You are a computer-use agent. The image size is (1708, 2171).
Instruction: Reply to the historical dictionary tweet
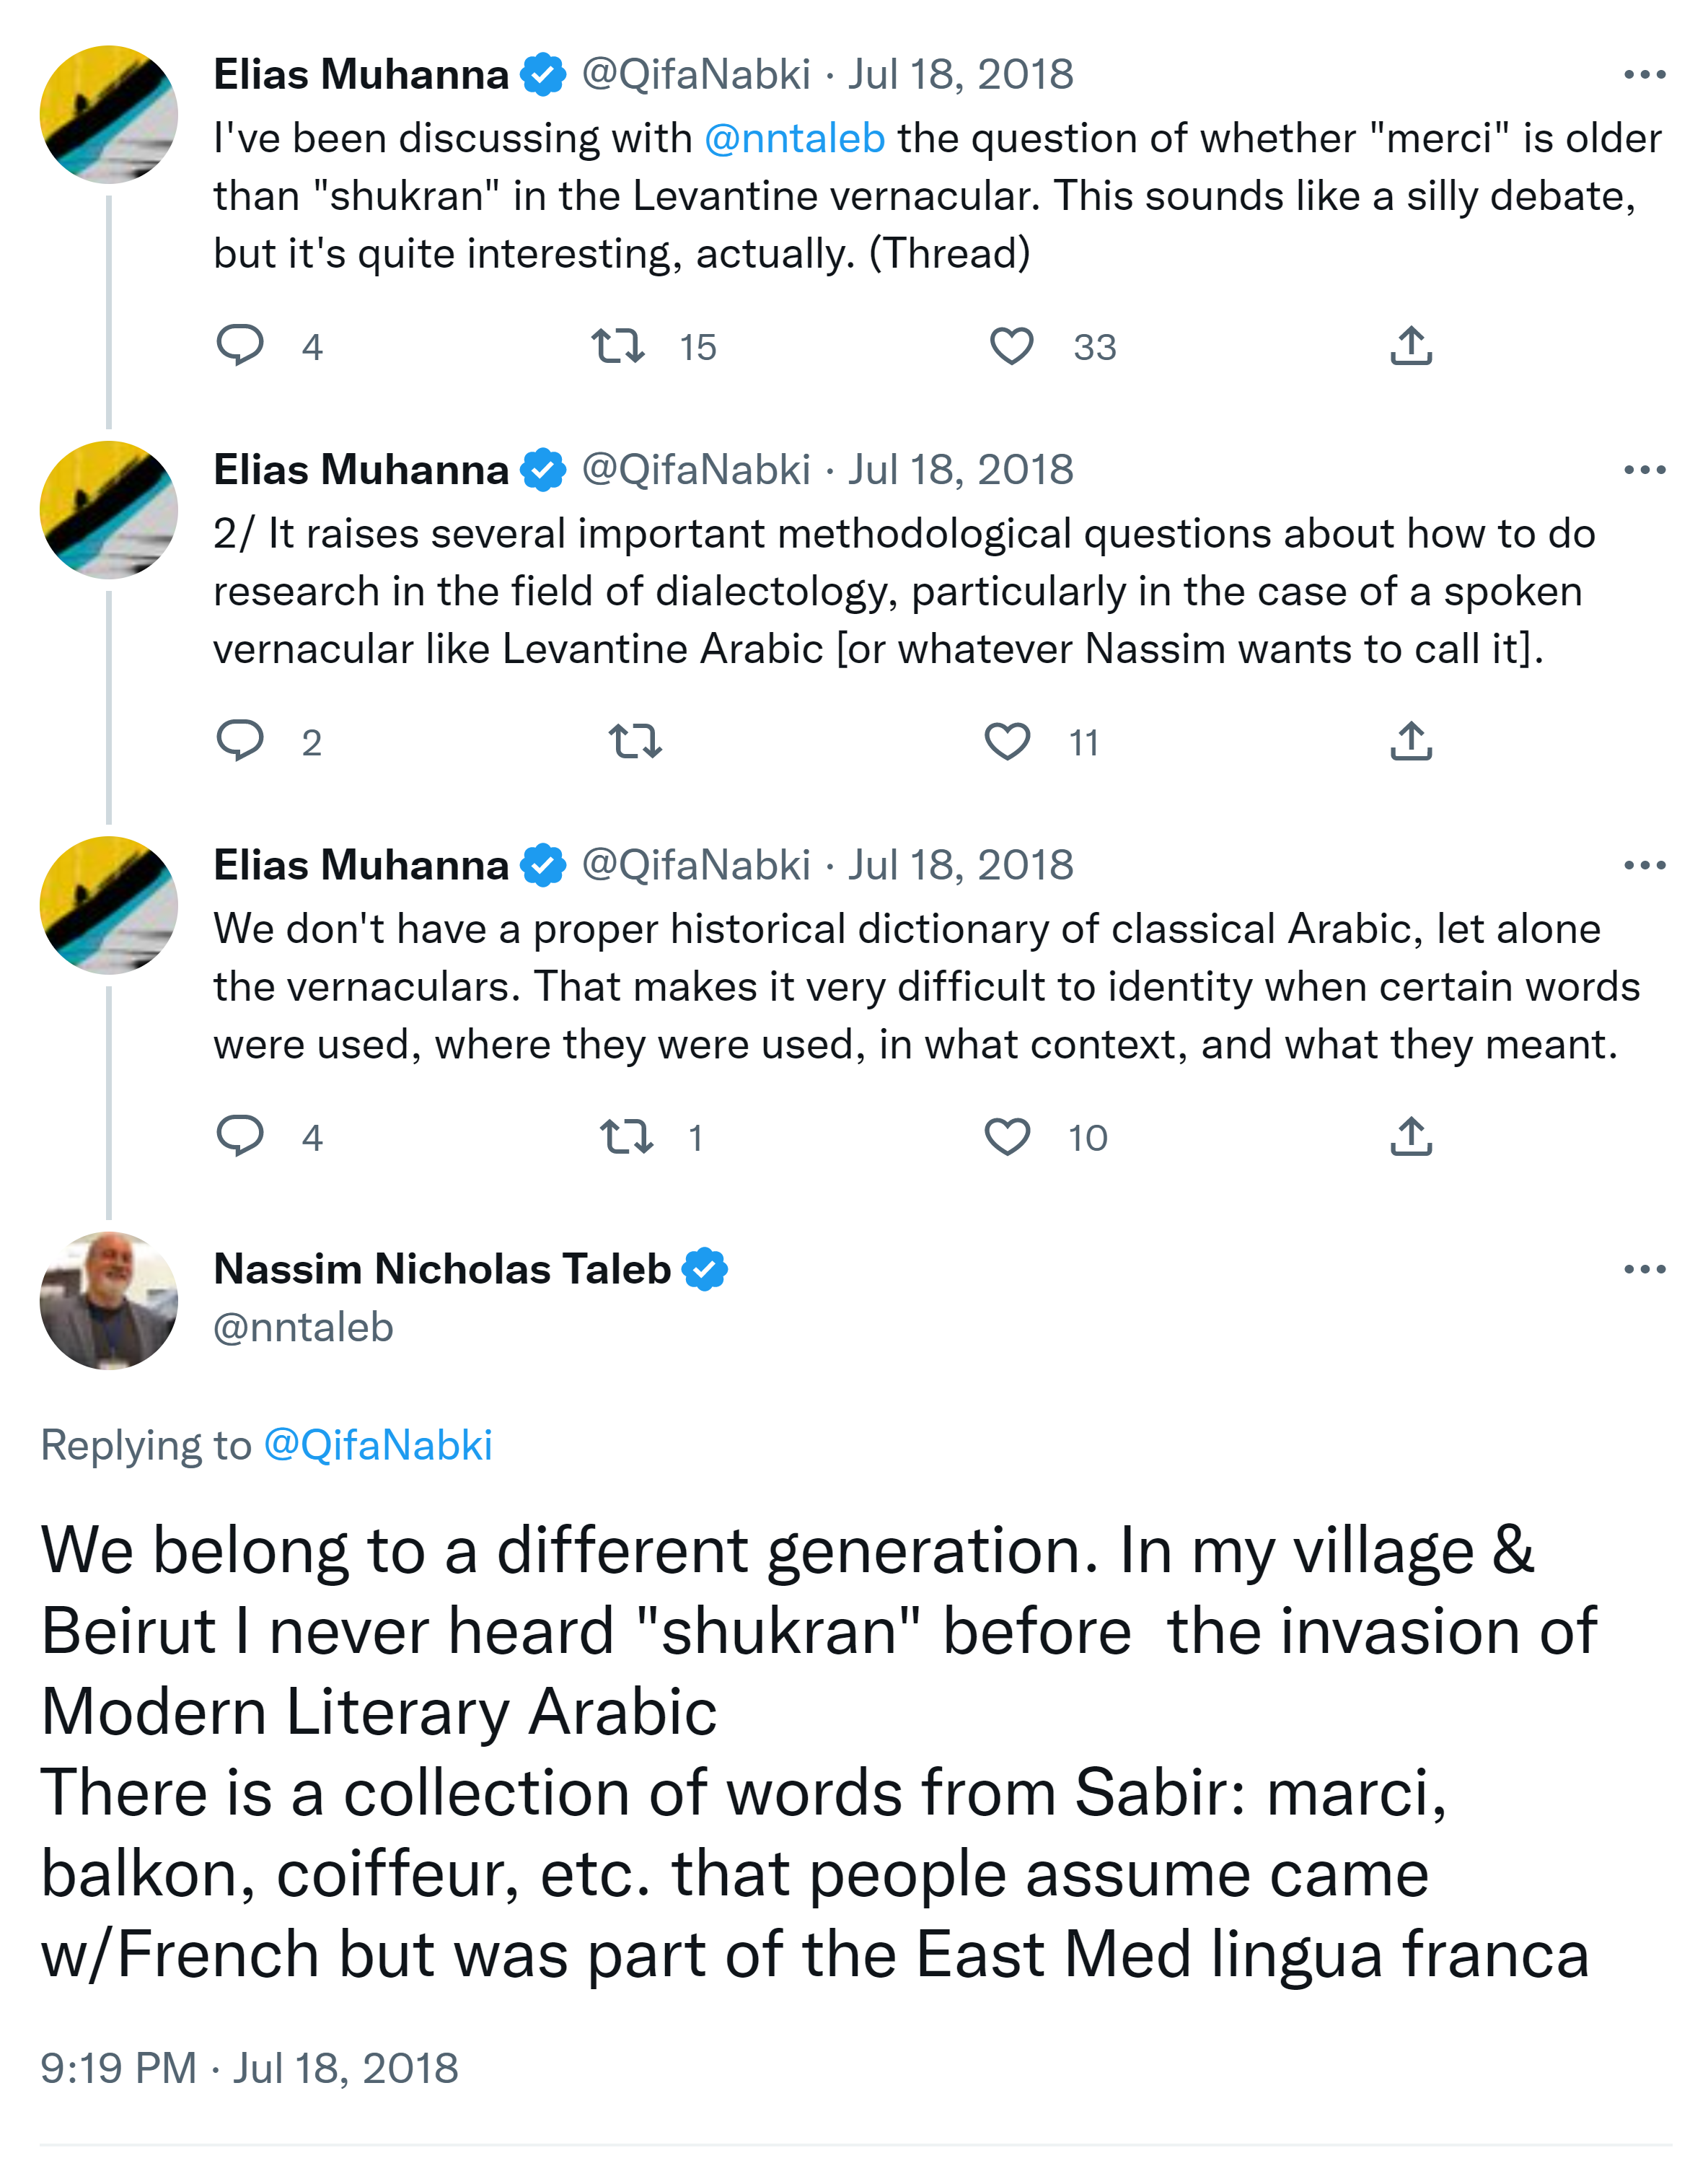pos(240,1136)
